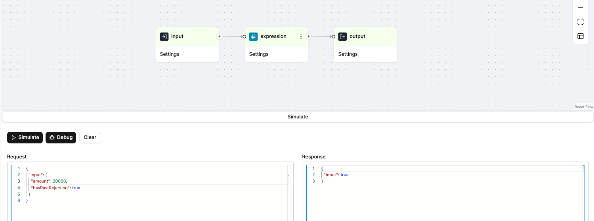Image resolution: width=594 pixels, height=221 pixels.
Task: Open Settings on the output node
Action: 348,54
